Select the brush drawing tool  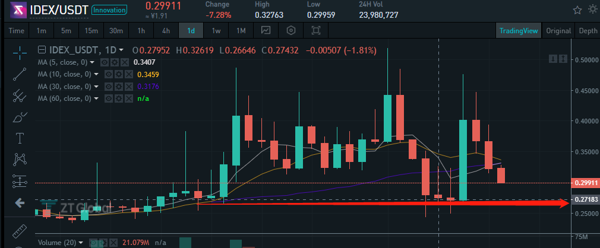click(20, 117)
